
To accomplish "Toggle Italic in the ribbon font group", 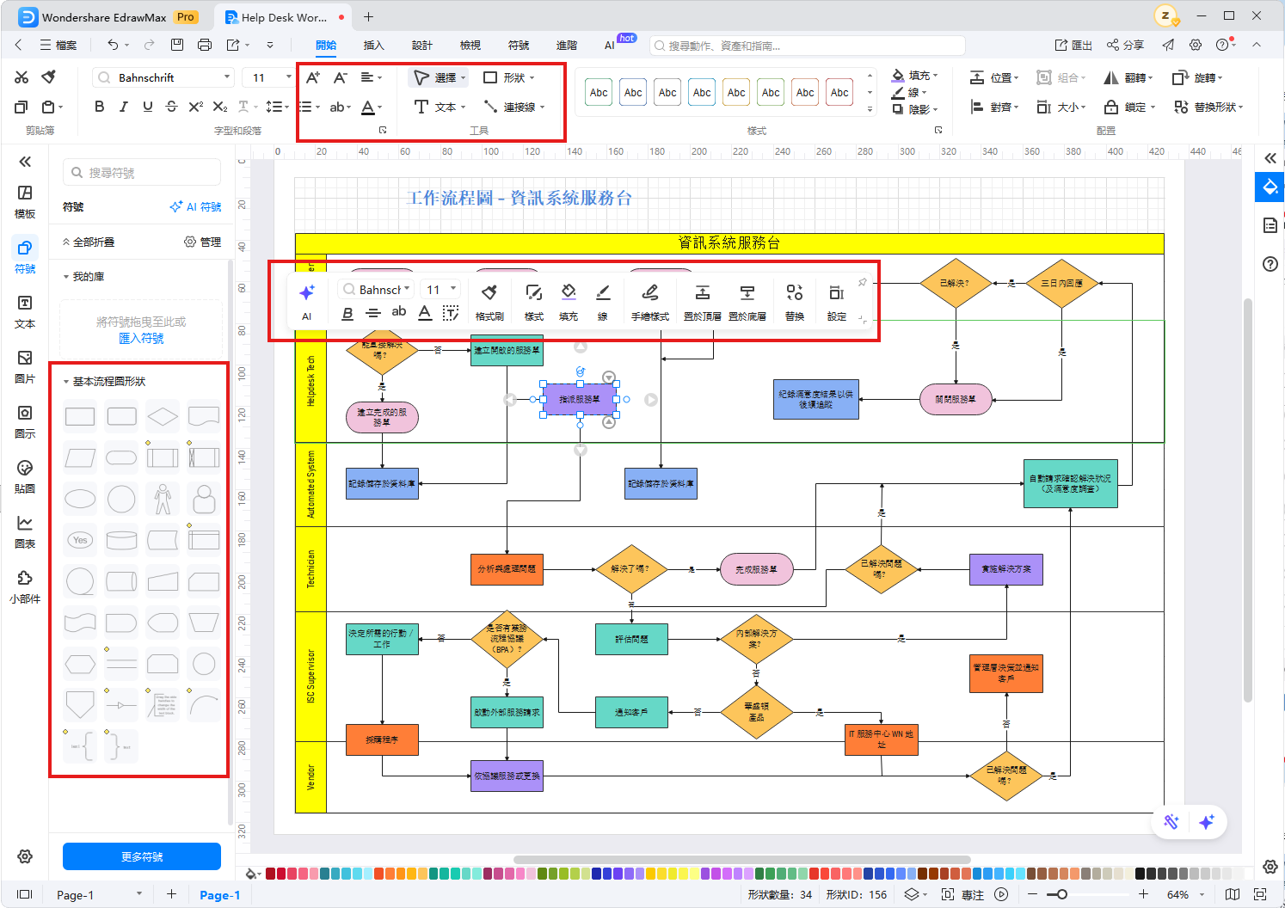I will 124,107.
